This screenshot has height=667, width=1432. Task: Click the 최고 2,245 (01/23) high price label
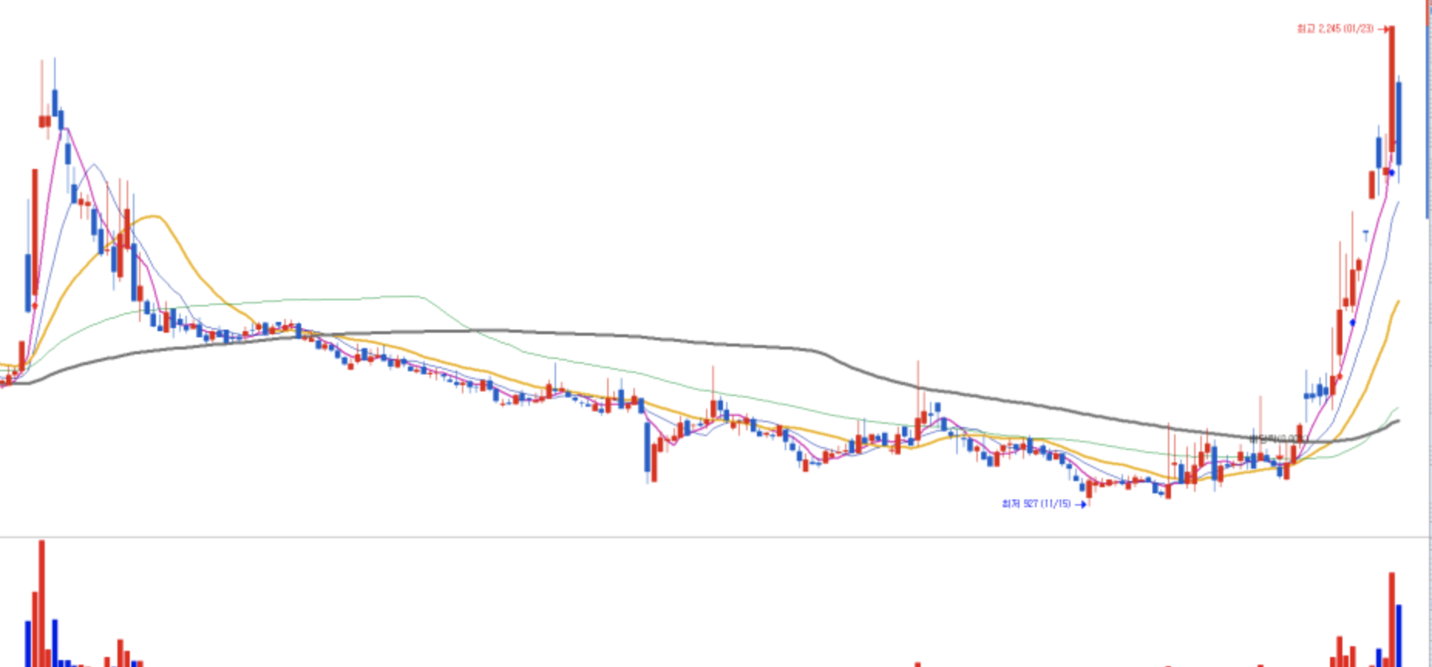click(x=1335, y=29)
